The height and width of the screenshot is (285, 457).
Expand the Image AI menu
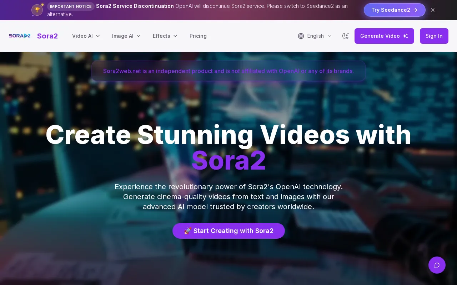126,36
